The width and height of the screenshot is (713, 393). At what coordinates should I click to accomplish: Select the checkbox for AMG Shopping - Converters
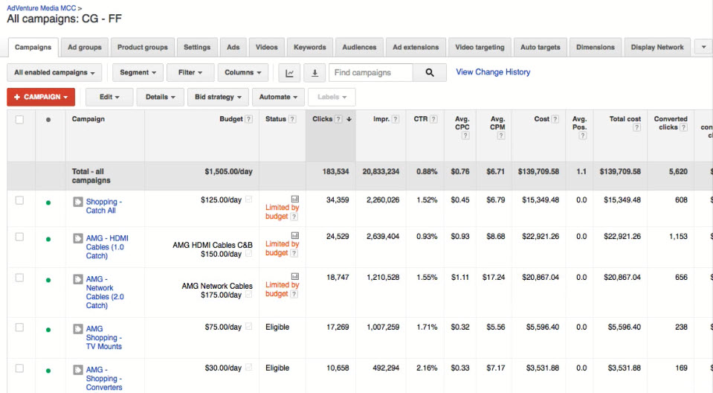point(19,368)
